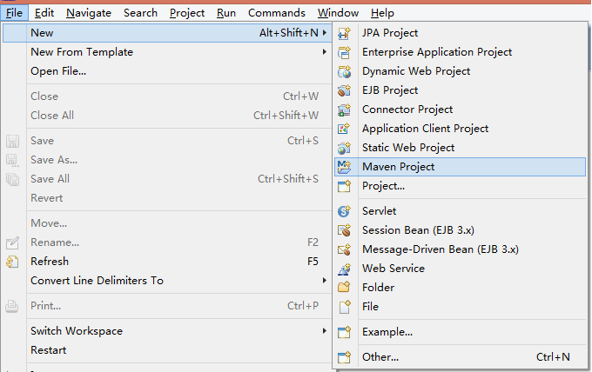Open the Run menu

226,13
